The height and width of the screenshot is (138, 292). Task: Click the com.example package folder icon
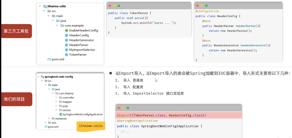62,26
